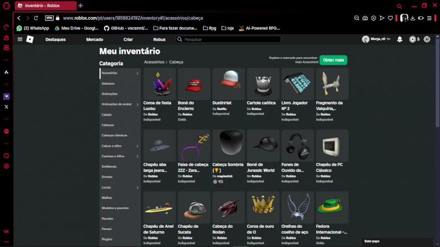Go to the Robux nav tab
This screenshot has height=247, width=440.
coord(159,39)
